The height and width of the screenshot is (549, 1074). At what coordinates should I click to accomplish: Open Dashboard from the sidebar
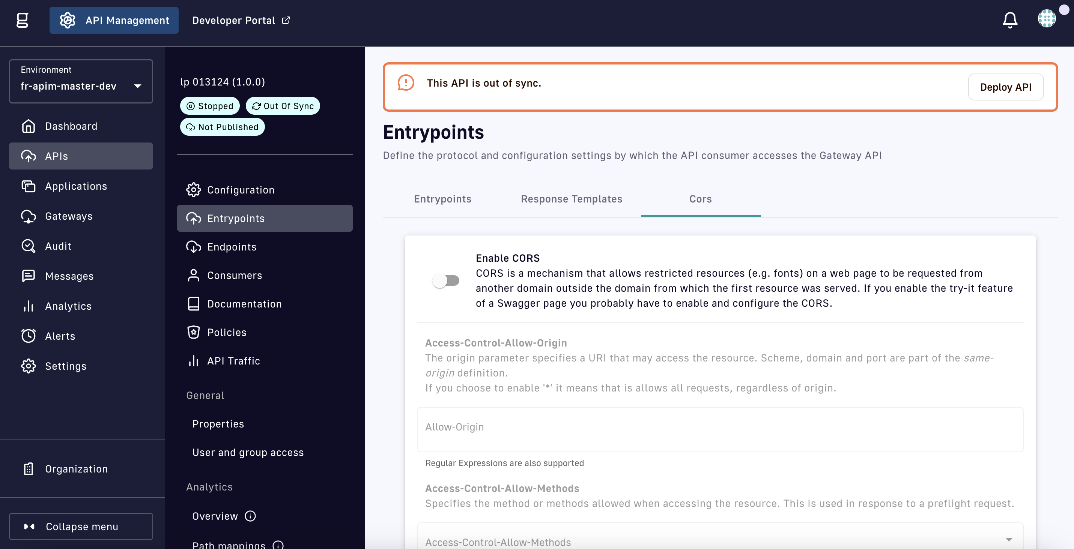[71, 126]
